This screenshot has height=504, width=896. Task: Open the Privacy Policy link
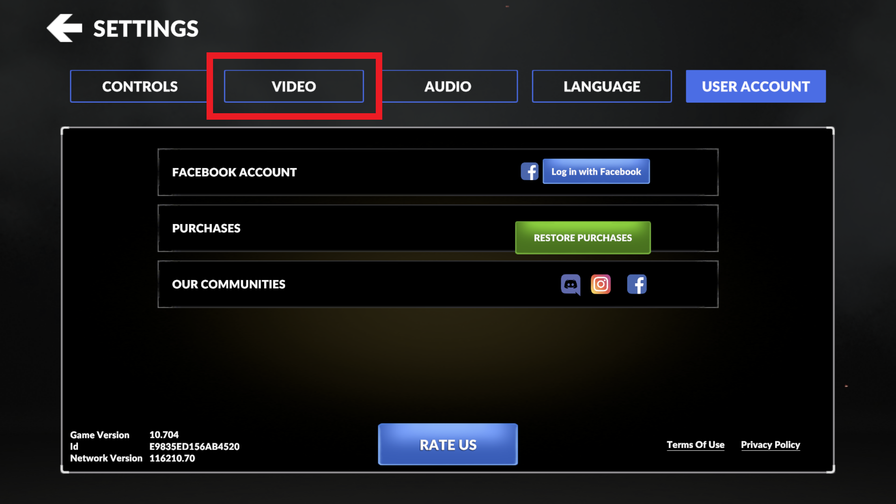tap(770, 445)
